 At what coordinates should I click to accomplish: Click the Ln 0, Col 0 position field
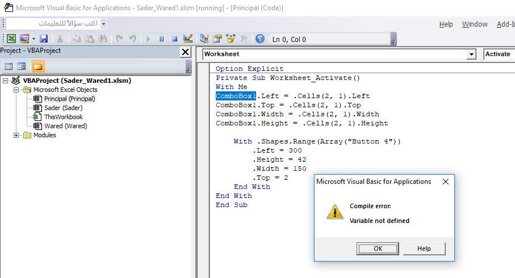(330, 39)
